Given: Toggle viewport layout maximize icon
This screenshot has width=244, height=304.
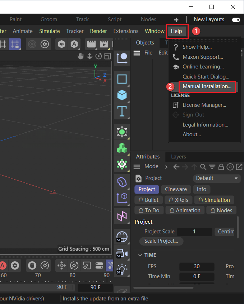Looking at the screenshot, I should 107,56.
